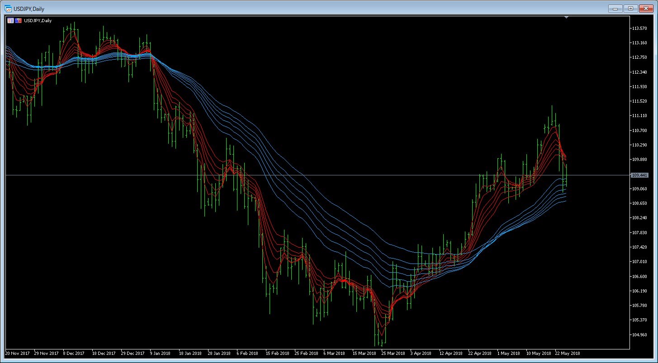Click the 6 Feb 2018 date label
The image size is (658, 363).
247,353
